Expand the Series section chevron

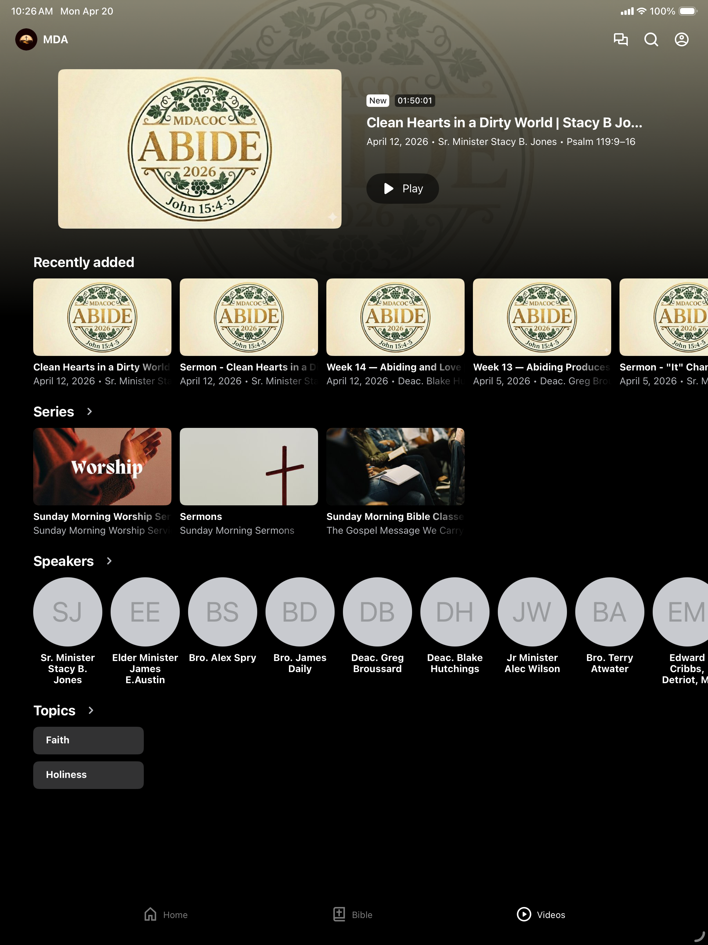89,411
